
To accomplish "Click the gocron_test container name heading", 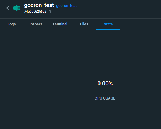I will click(39, 5).
